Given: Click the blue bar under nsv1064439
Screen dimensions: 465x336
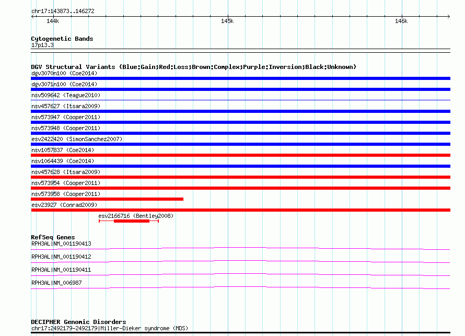Looking at the screenshot, I should pos(240,166).
